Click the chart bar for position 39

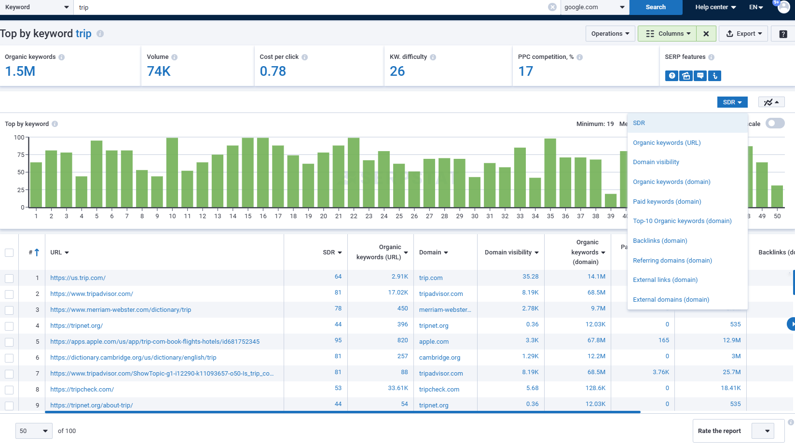pos(611,200)
